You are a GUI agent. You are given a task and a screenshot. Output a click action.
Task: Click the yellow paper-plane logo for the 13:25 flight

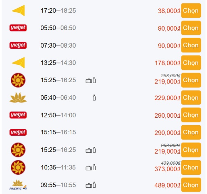point(18,63)
